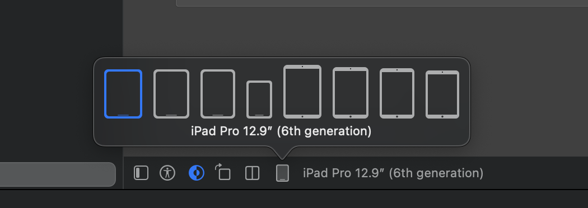This screenshot has height=208, width=588.
Task: Toggle the light/dark appearance button
Action: pyautogui.click(x=197, y=173)
